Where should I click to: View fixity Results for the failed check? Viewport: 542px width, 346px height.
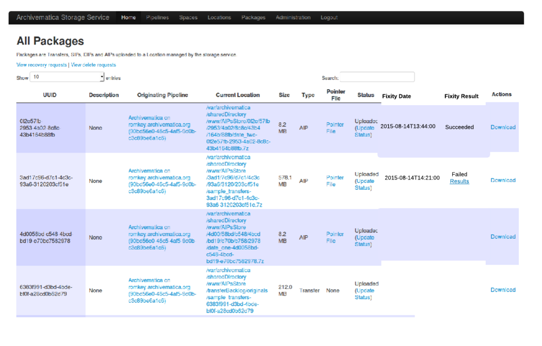click(x=459, y=182)
